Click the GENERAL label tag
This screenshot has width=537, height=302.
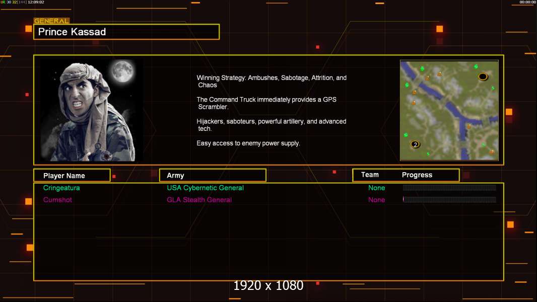point(51,21)
